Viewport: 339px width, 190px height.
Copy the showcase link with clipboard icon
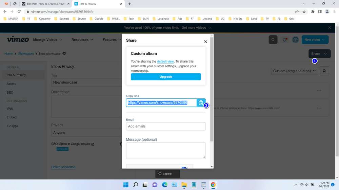point(201,103)
